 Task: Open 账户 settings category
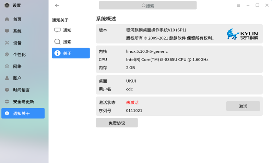[23, 78]
